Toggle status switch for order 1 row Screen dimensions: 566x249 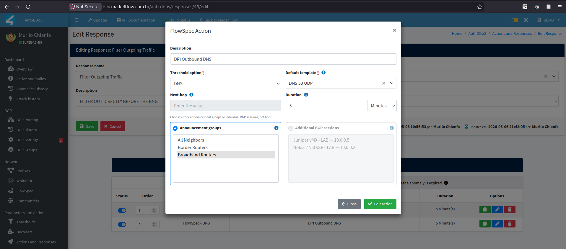pyautogui.click(x=122, y=210)
